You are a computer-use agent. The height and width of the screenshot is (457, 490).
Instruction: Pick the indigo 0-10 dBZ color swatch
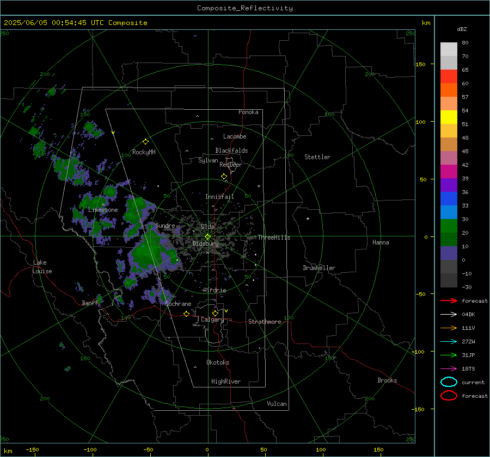pos(449,253)
